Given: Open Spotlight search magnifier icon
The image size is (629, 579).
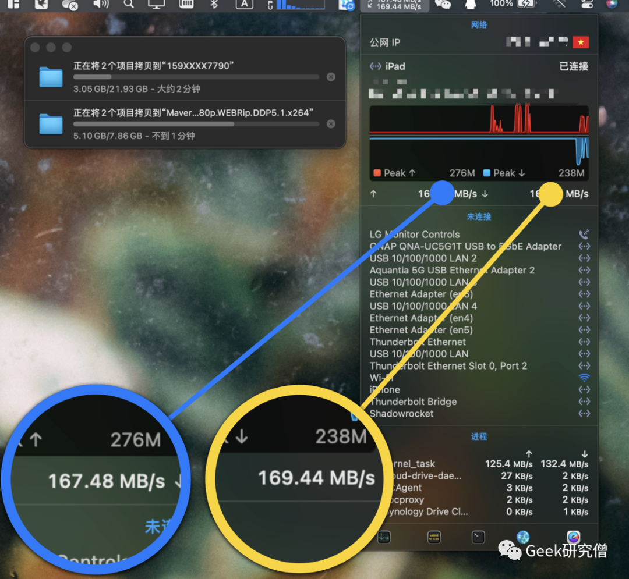Looking at the screenshot, I should pos(129,4).
